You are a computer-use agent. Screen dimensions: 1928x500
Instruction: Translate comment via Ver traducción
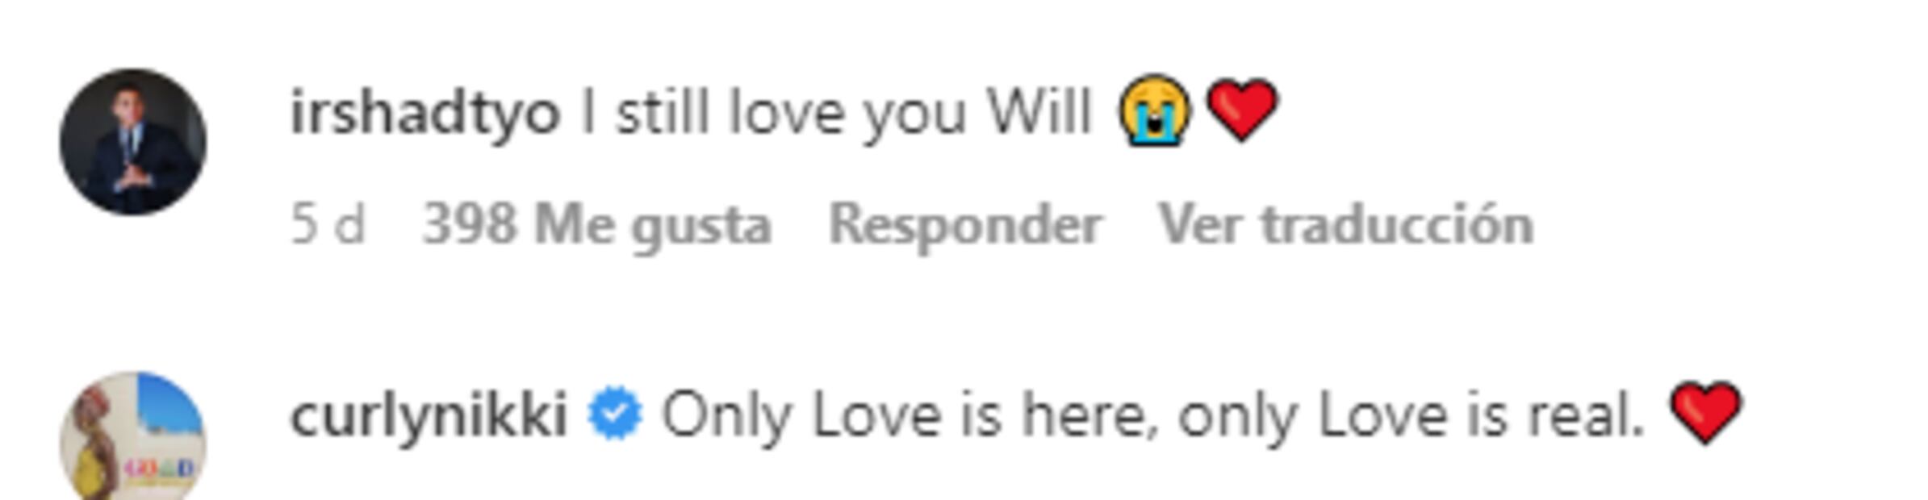pos(1346,225)
